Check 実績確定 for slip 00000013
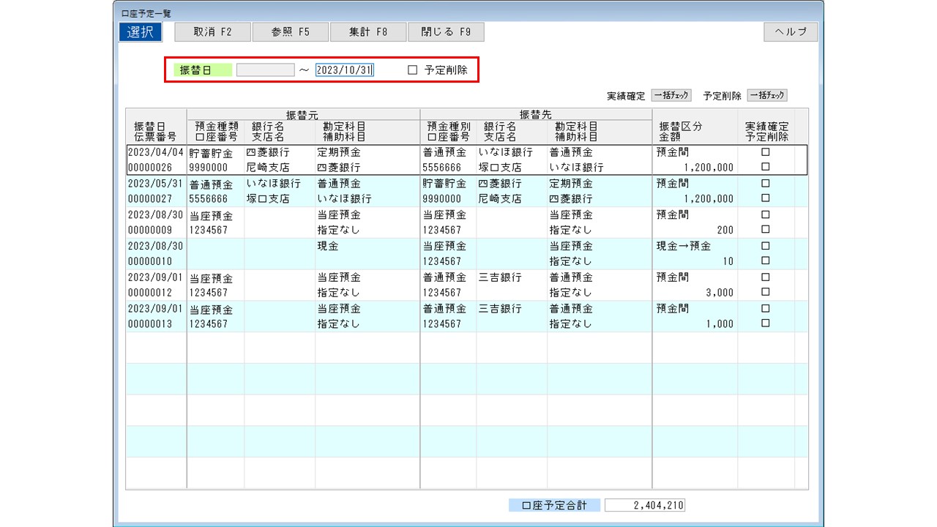937x527 pixels. click(766, 308)
